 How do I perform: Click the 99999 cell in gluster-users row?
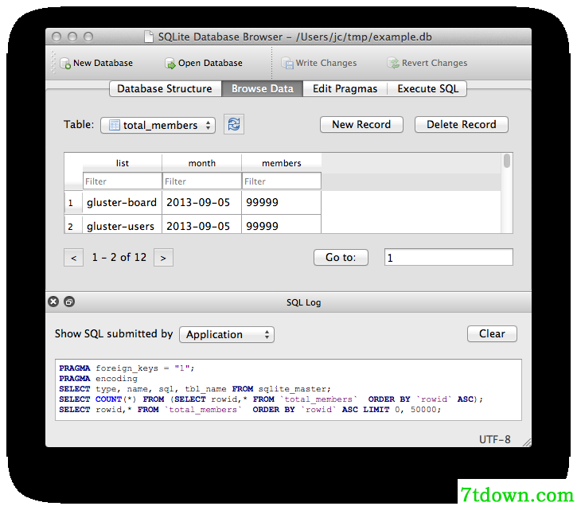click(x=281, y=224)
